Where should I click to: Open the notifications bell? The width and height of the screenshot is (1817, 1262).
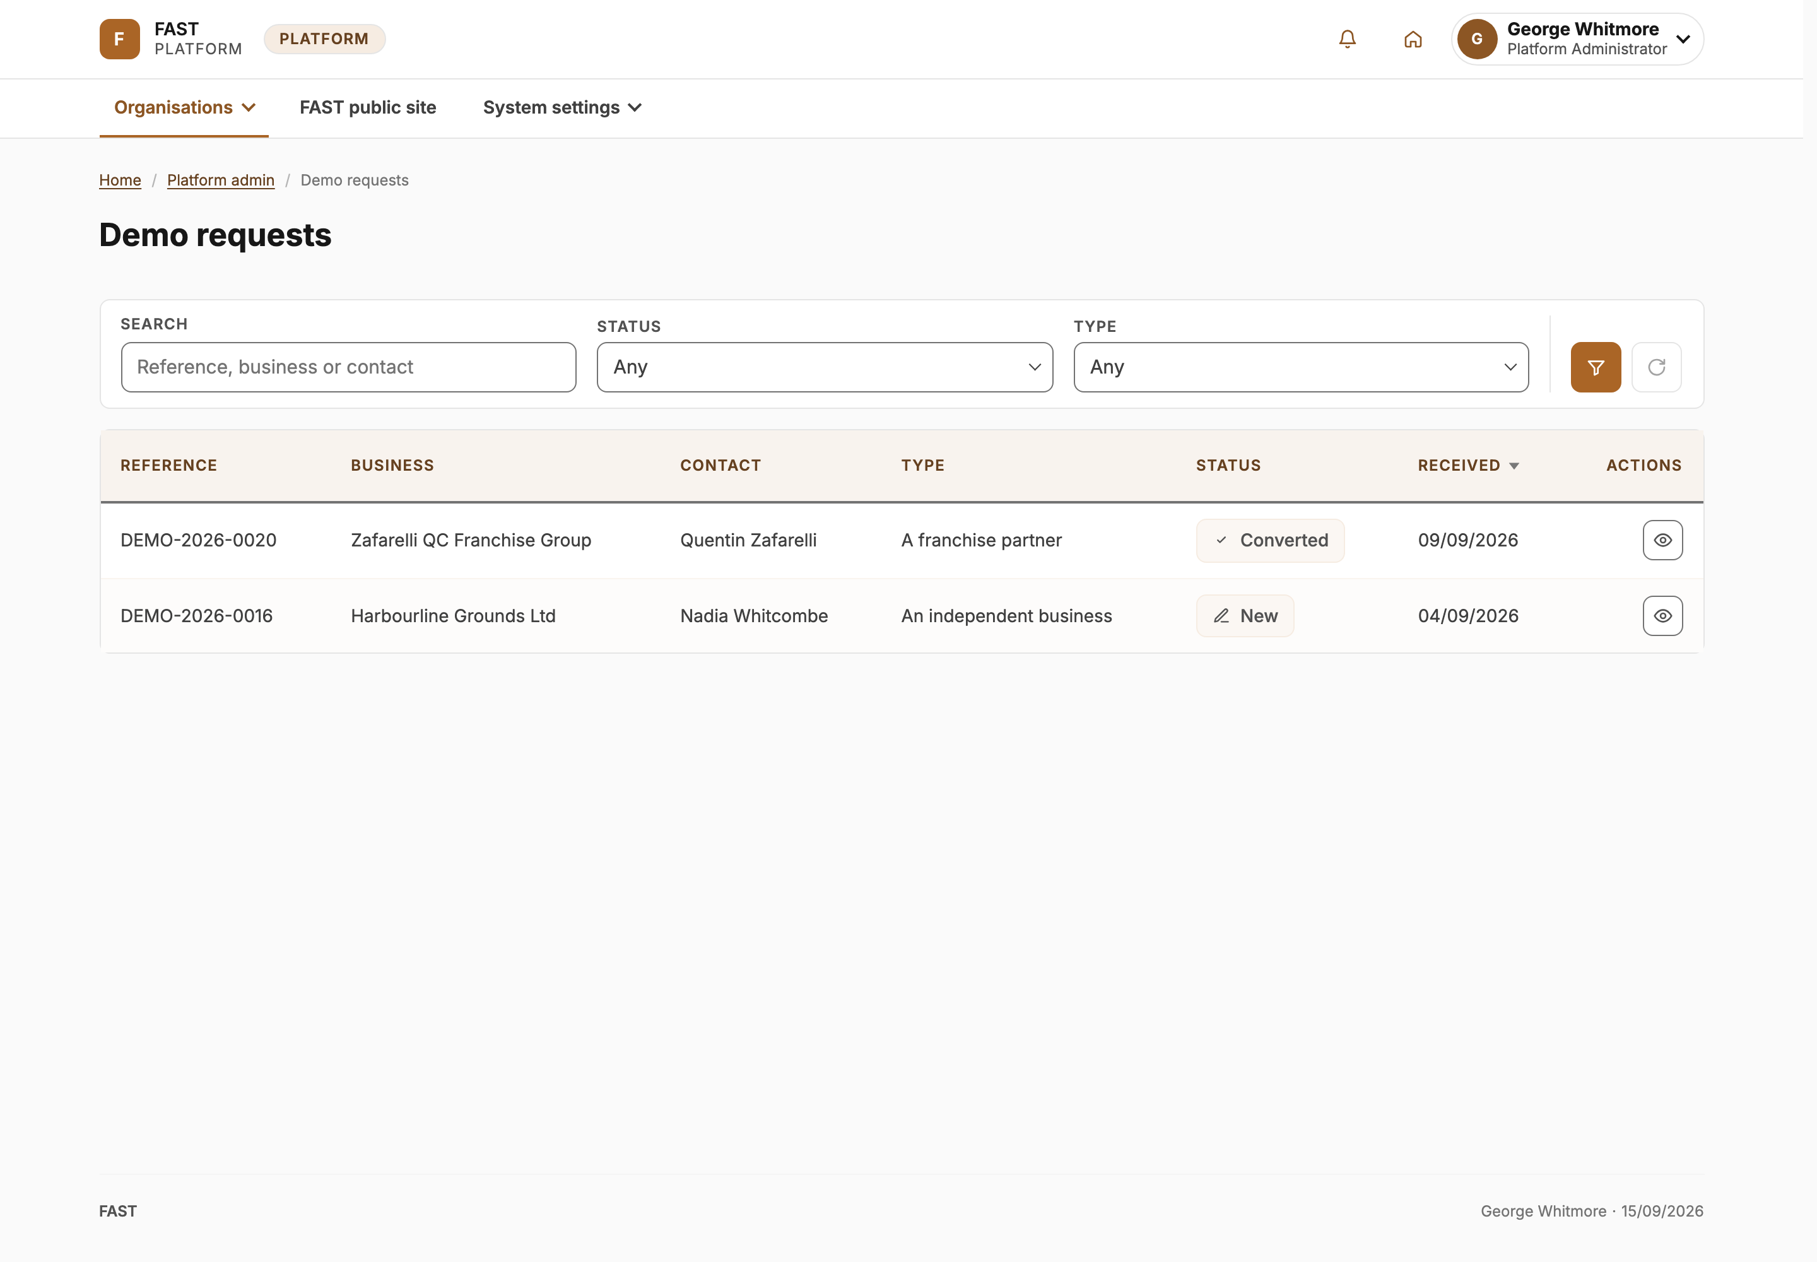point(1348,38)
